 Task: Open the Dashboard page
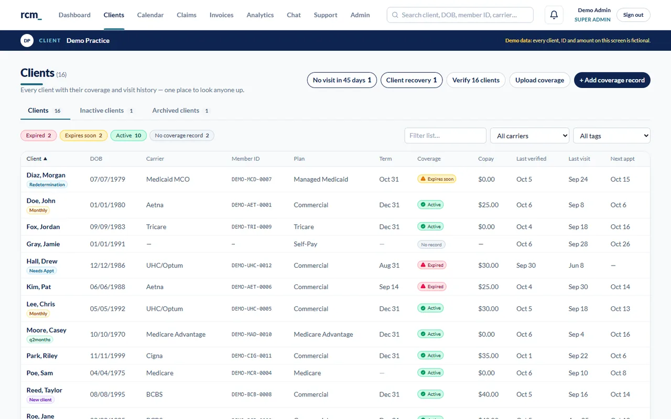(74, 15)
